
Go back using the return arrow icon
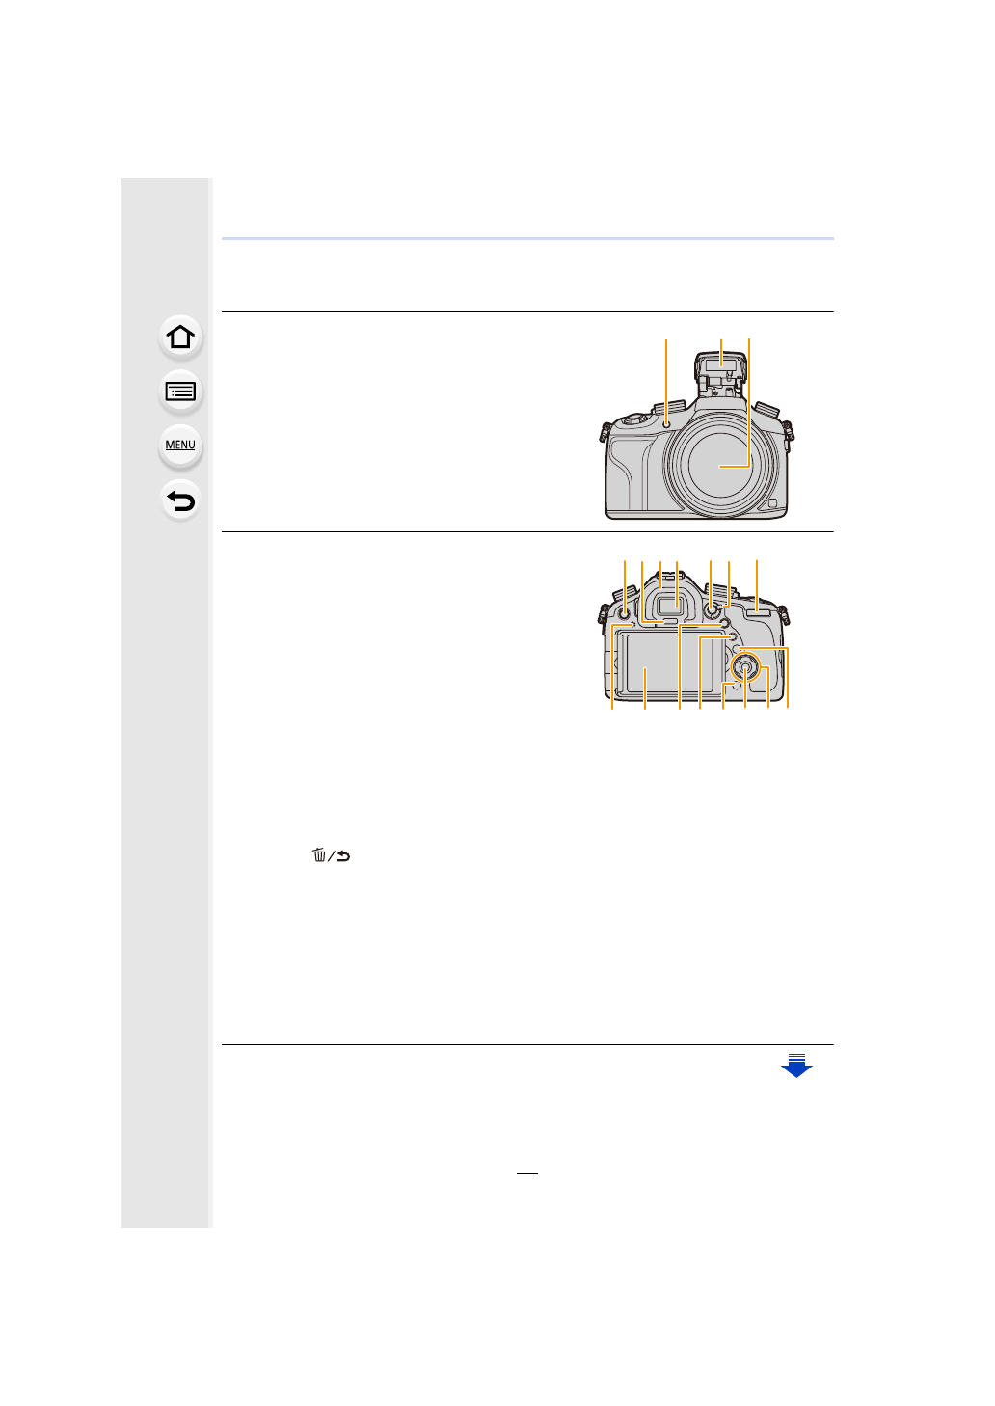180,500
